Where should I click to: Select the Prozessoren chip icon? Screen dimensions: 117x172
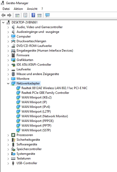(x=13, y=135)
